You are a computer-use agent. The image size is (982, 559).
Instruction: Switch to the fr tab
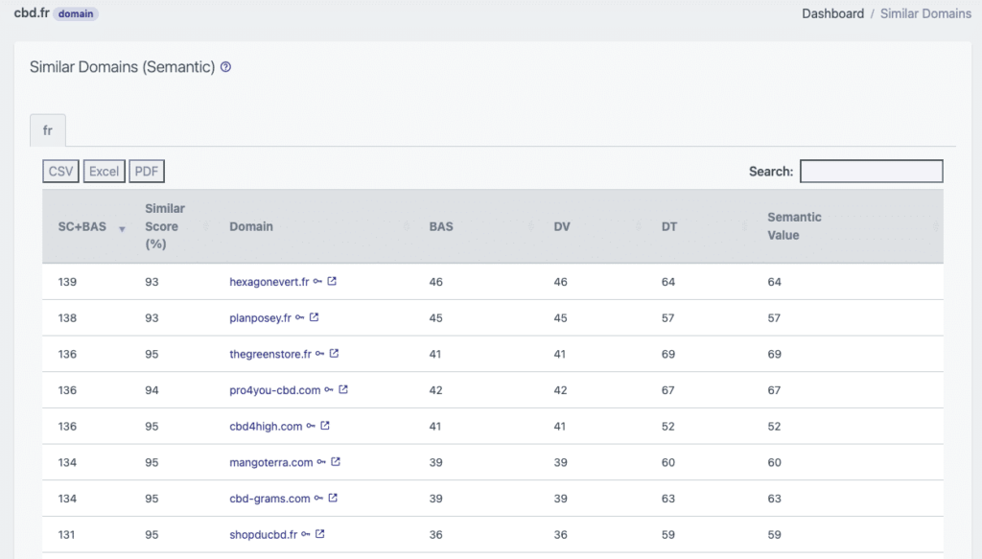[48, 129]
